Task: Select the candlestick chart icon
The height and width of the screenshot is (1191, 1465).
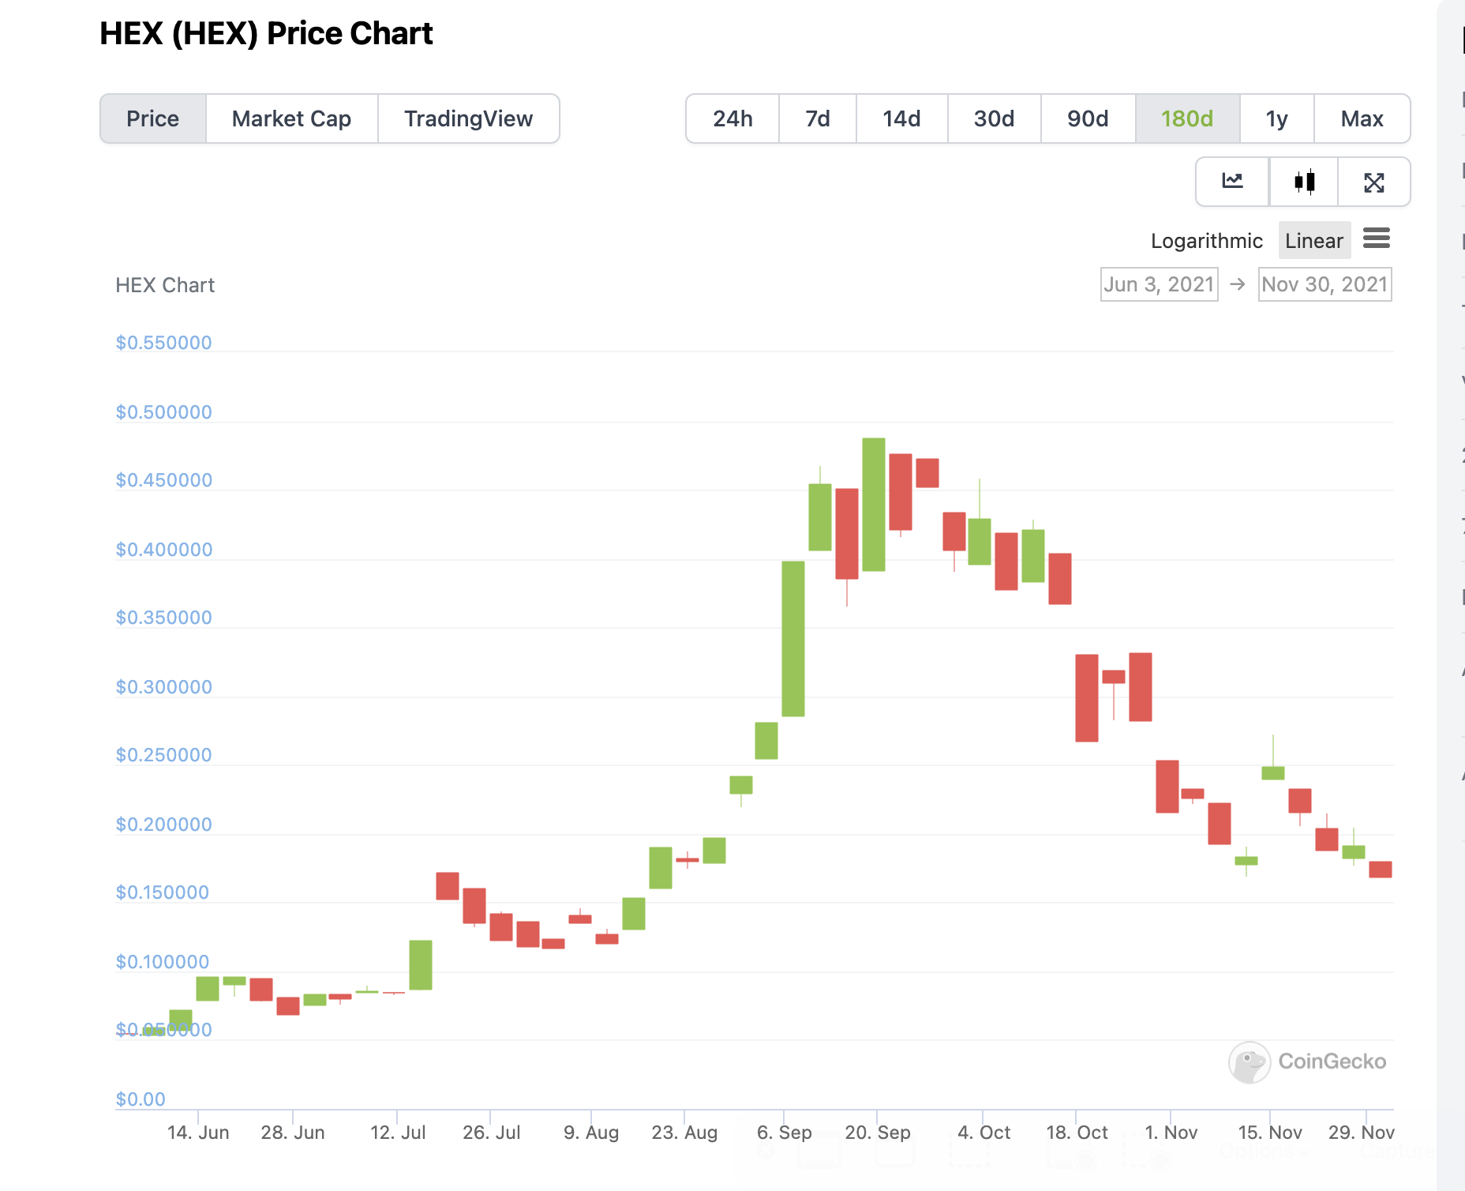Action: pos(1304,182)
